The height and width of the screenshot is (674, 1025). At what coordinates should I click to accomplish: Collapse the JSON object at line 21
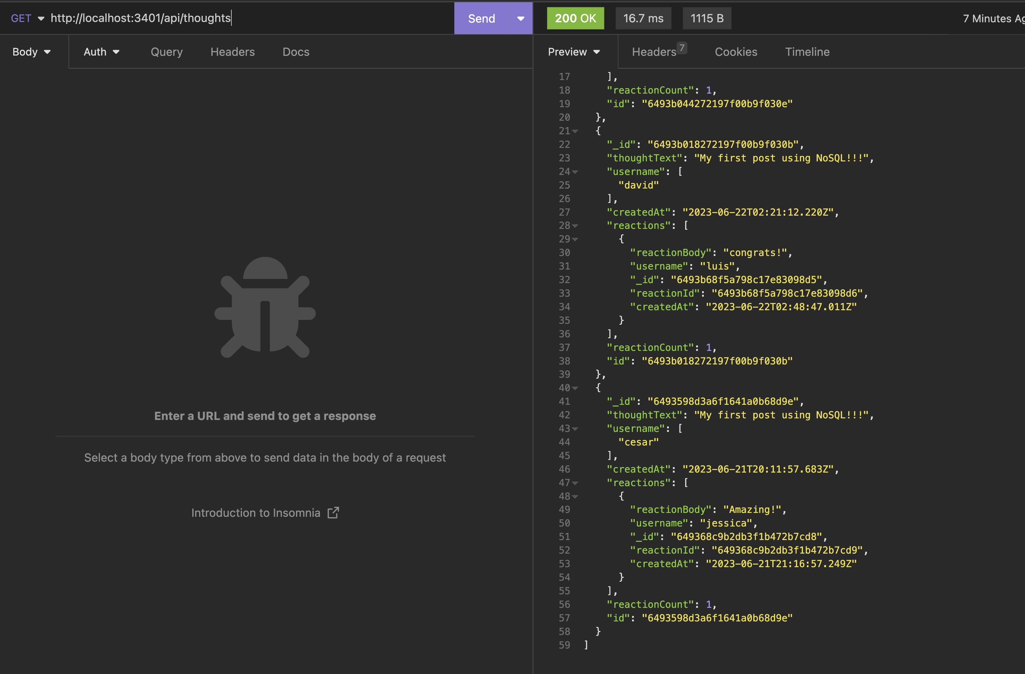tap(575, 131)
